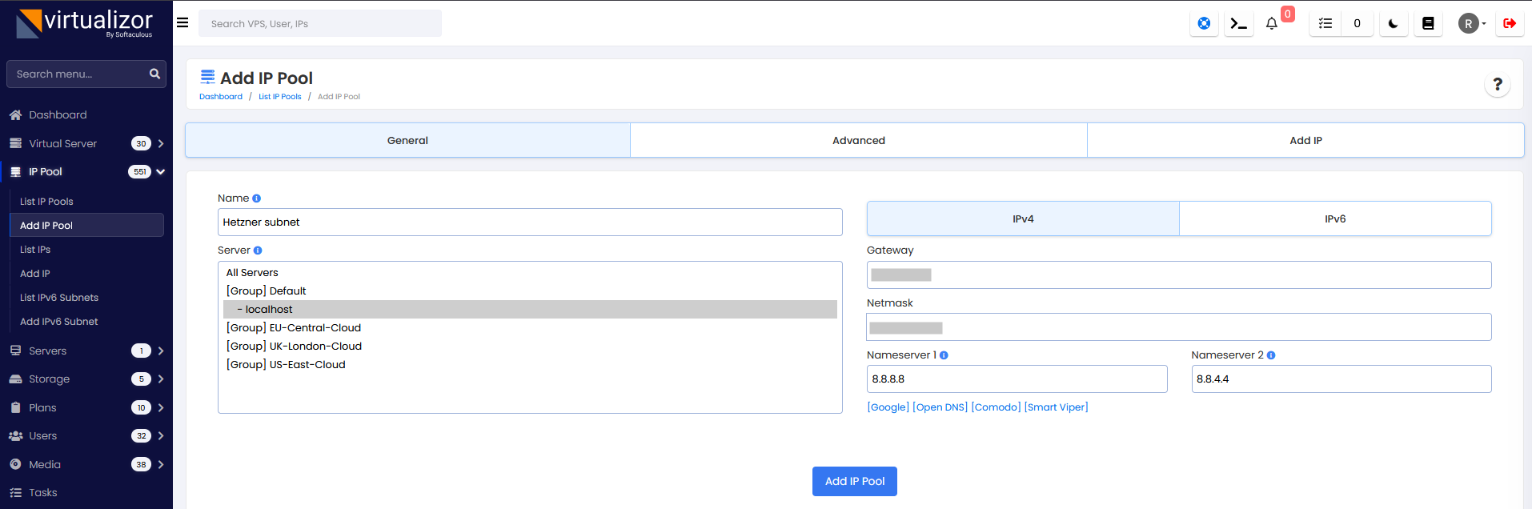This screenshot has width=1532, height=509.
Task: Click the notifications bell icon
Action: (1271, 24)
